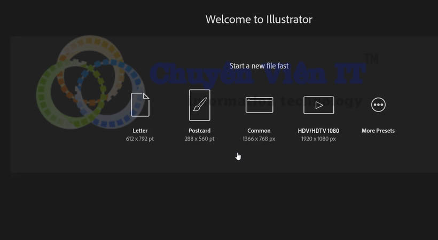Screen dimensions: 438x240
Task: Click the More Presets label
Action: pyautogui.click(x=378, y=131)
